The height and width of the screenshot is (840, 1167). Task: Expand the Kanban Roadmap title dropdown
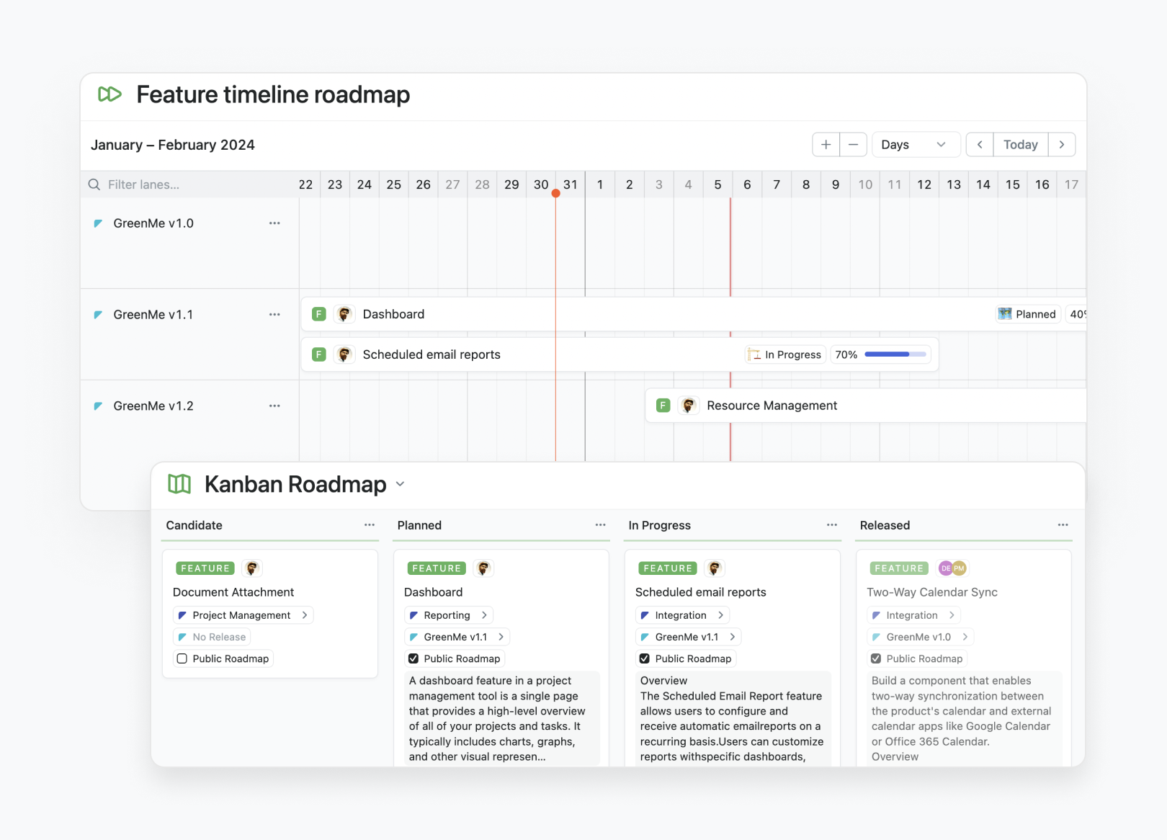click(x=401, y=484)
